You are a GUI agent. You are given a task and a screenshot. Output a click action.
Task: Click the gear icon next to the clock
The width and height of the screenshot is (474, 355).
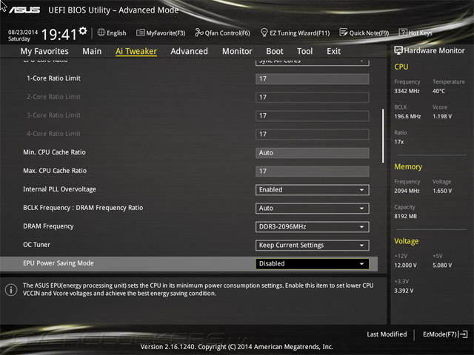click(x=83, y=30)
